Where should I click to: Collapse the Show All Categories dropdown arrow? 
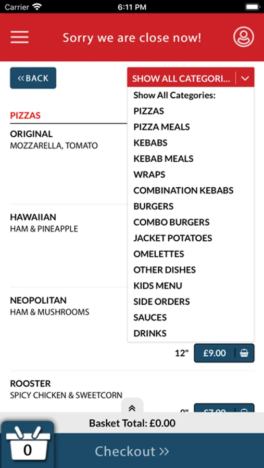(x=245, y=79)
